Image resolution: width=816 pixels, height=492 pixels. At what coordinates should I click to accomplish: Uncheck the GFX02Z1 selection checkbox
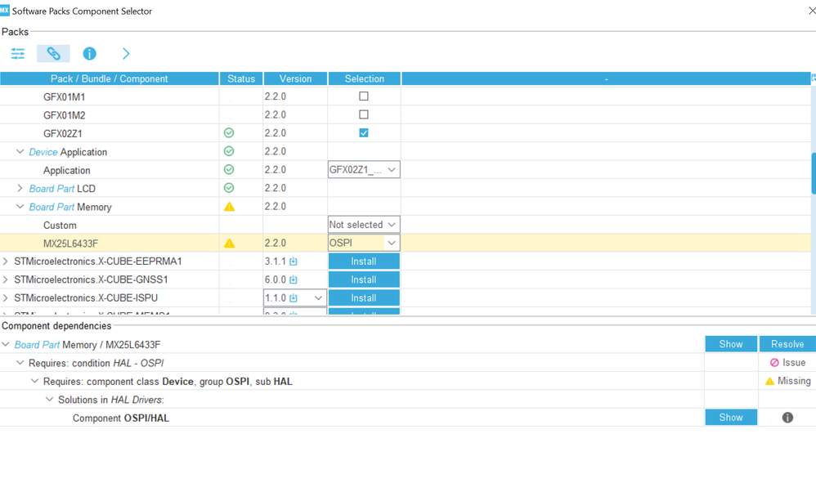pos(364,132)
